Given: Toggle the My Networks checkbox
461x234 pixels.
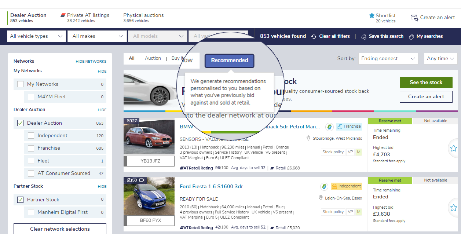Looking at the screenshot, I should click(x=20, y=84).
